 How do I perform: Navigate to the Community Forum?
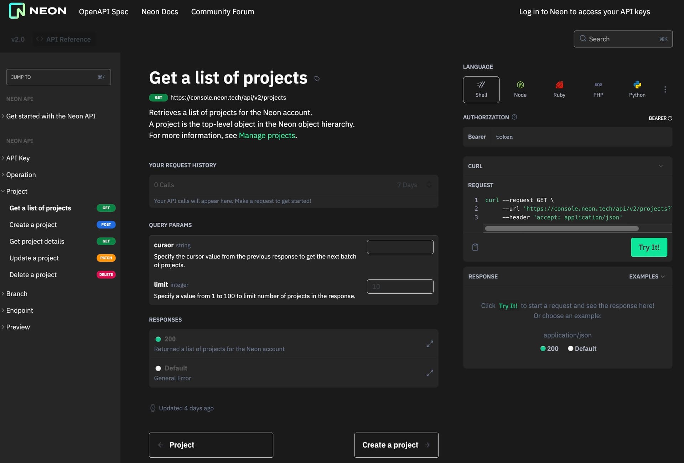click(x=222, y=11)
